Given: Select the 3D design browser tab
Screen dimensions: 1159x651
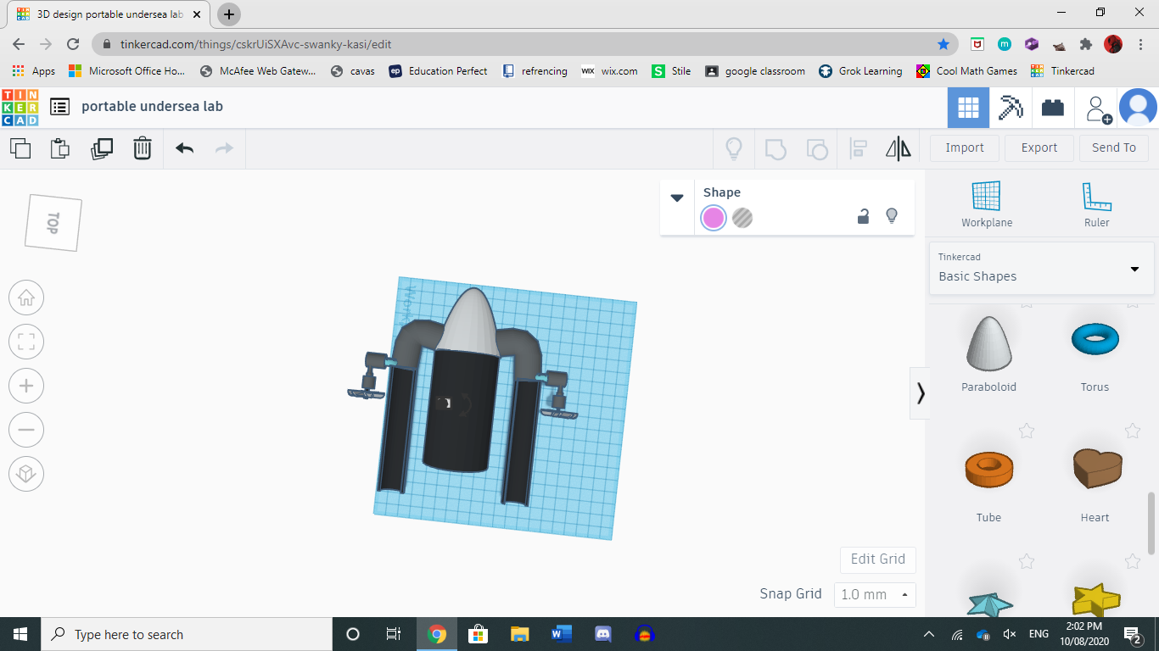Looking at the screenshot, I should [x=110, y=14].
